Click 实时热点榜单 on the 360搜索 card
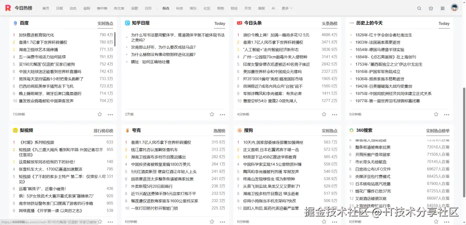 pos(438,131)
